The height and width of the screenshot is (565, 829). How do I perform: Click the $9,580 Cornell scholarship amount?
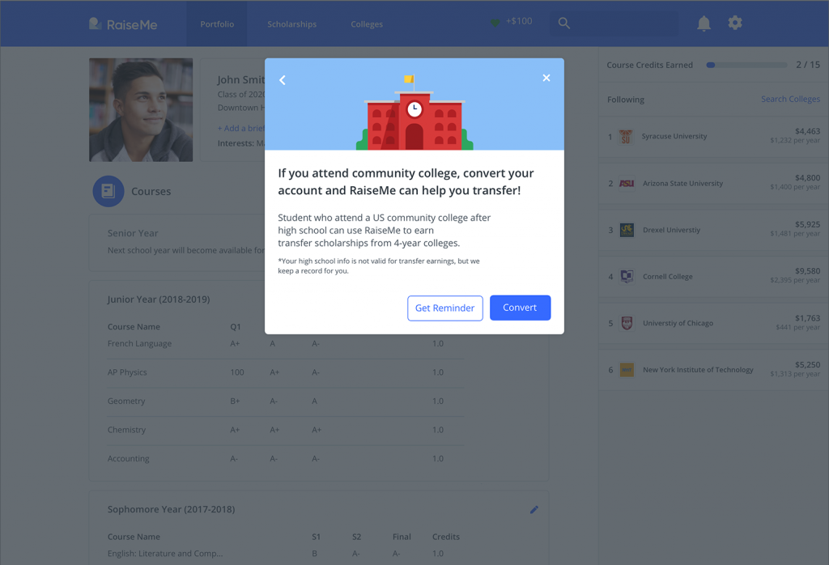click(x=807, y=271)
